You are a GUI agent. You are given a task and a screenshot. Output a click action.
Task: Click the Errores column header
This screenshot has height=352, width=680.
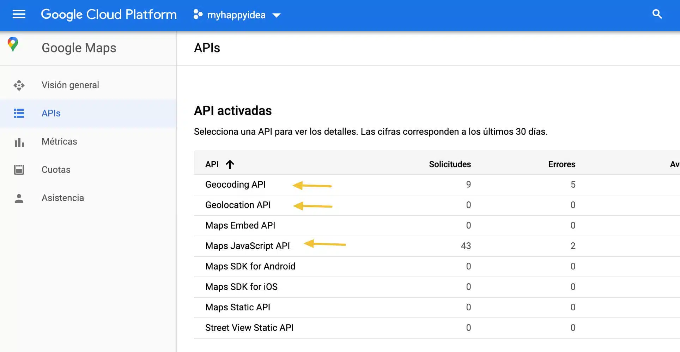(x=561, y=164)
